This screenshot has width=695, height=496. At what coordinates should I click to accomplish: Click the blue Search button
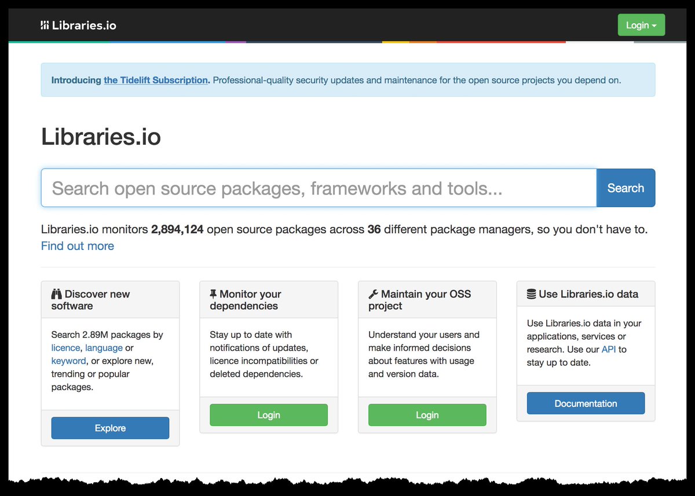click(x=625, y=188)
